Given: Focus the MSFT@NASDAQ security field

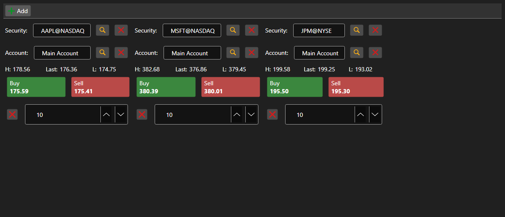Looking at the screenshot, I should click(192, 30).
